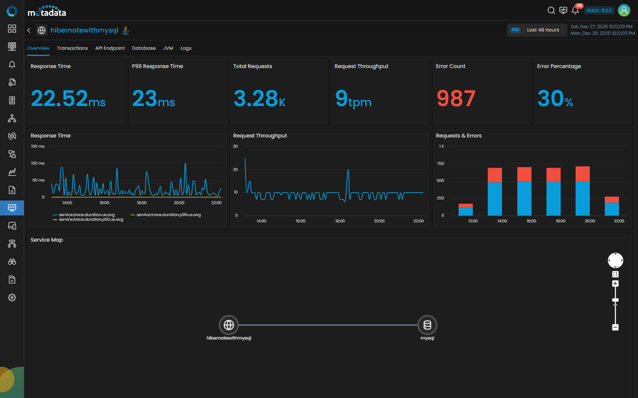The height and width of the screenshot is (398, 638).
Task: Open the search icon in top bar
Action: tap(551, 11)
